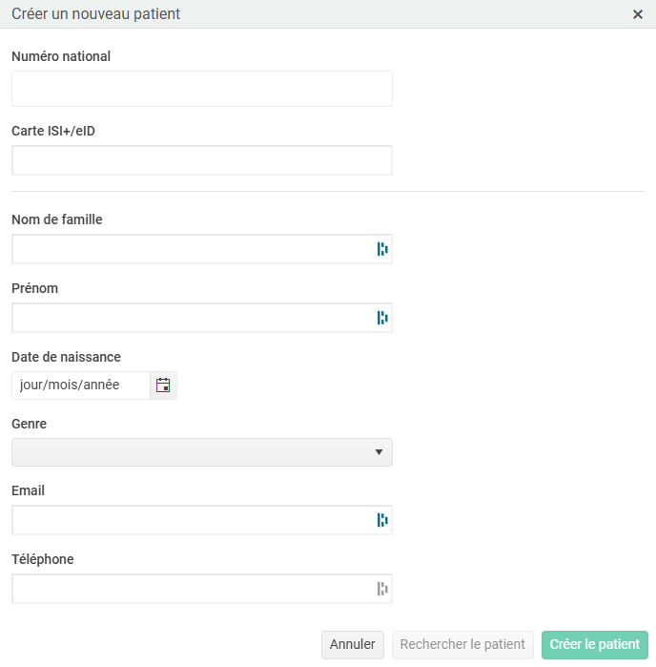Cancel with the Annuler button
This screenshot has height=667, width=656.
point(353,645)
